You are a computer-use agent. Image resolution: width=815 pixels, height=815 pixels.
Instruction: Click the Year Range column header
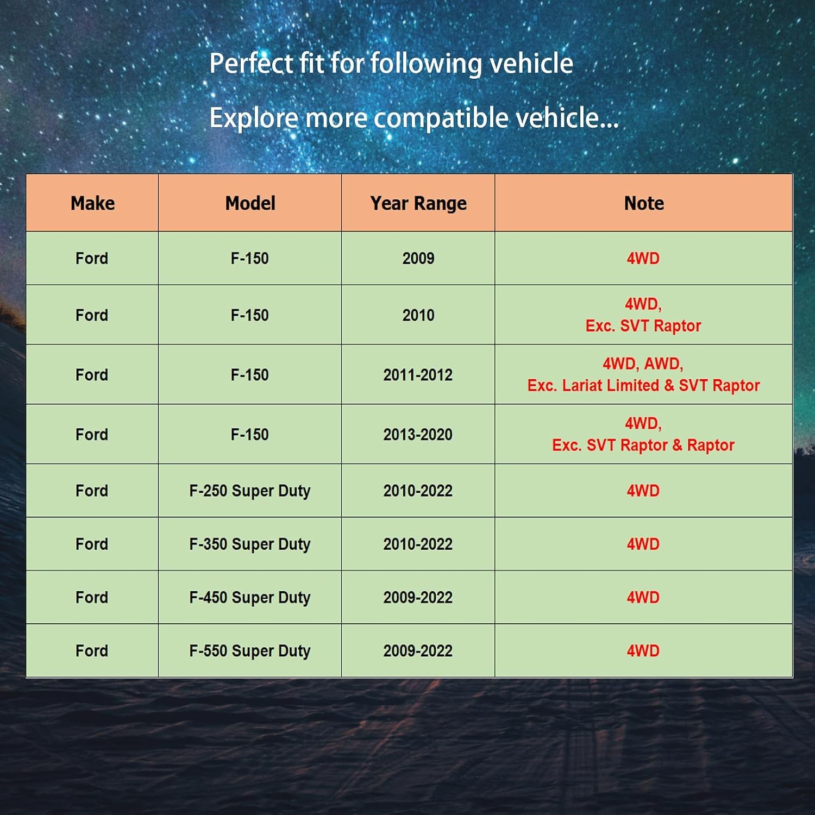(418, 203)
